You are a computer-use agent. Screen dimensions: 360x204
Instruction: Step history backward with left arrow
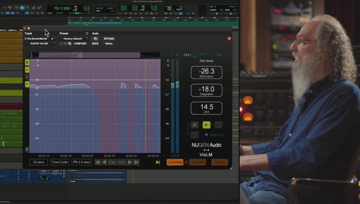[104, 162]
